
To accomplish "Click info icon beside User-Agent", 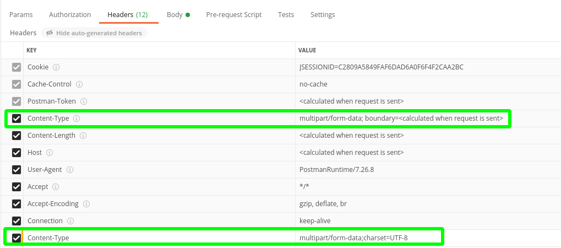I will point(70,170).
